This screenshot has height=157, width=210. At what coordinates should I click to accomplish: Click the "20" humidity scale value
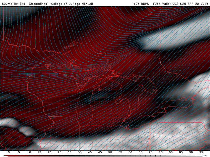49,152
